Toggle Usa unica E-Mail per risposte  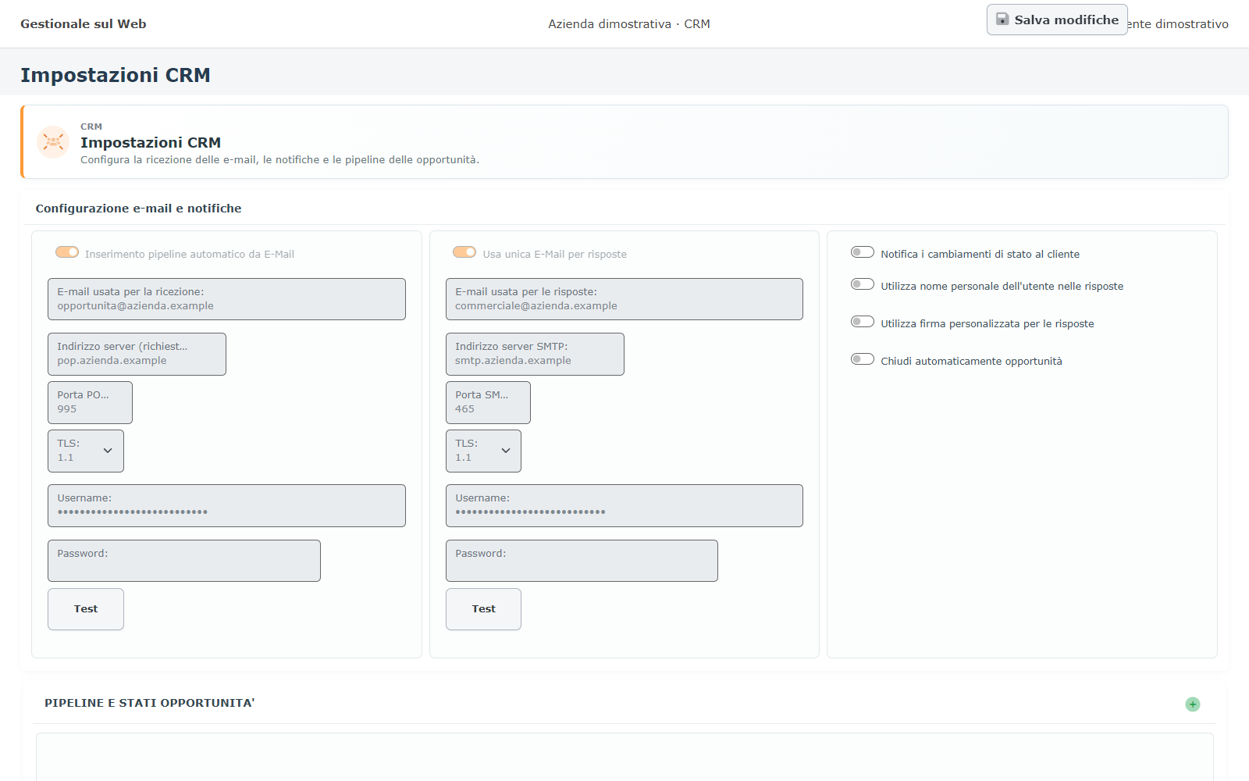tap(464, 252)
